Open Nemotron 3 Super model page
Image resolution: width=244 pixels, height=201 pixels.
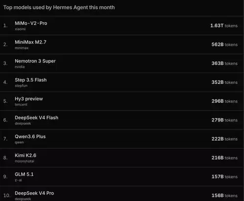(35, 61)
